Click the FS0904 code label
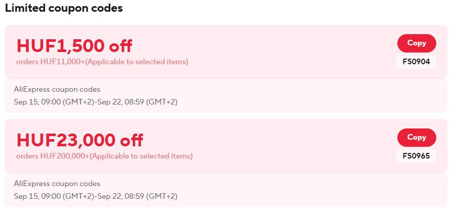This screenshot has height=209, width=450. tap(416, 62)
